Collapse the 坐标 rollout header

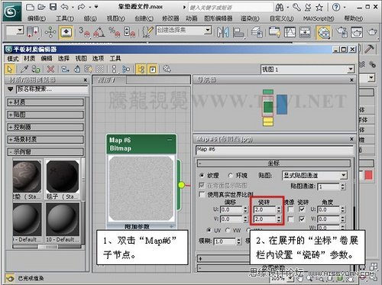click(x=274, y=163)
